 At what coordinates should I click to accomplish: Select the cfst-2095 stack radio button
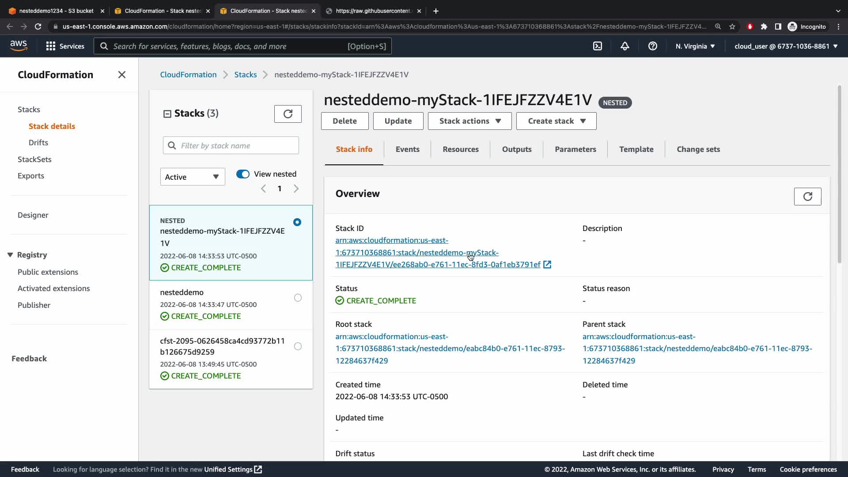[x=298, y=346]
